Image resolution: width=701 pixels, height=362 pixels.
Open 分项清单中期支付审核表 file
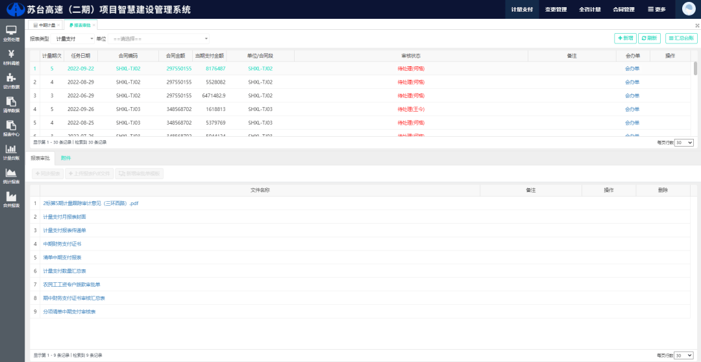69,311
